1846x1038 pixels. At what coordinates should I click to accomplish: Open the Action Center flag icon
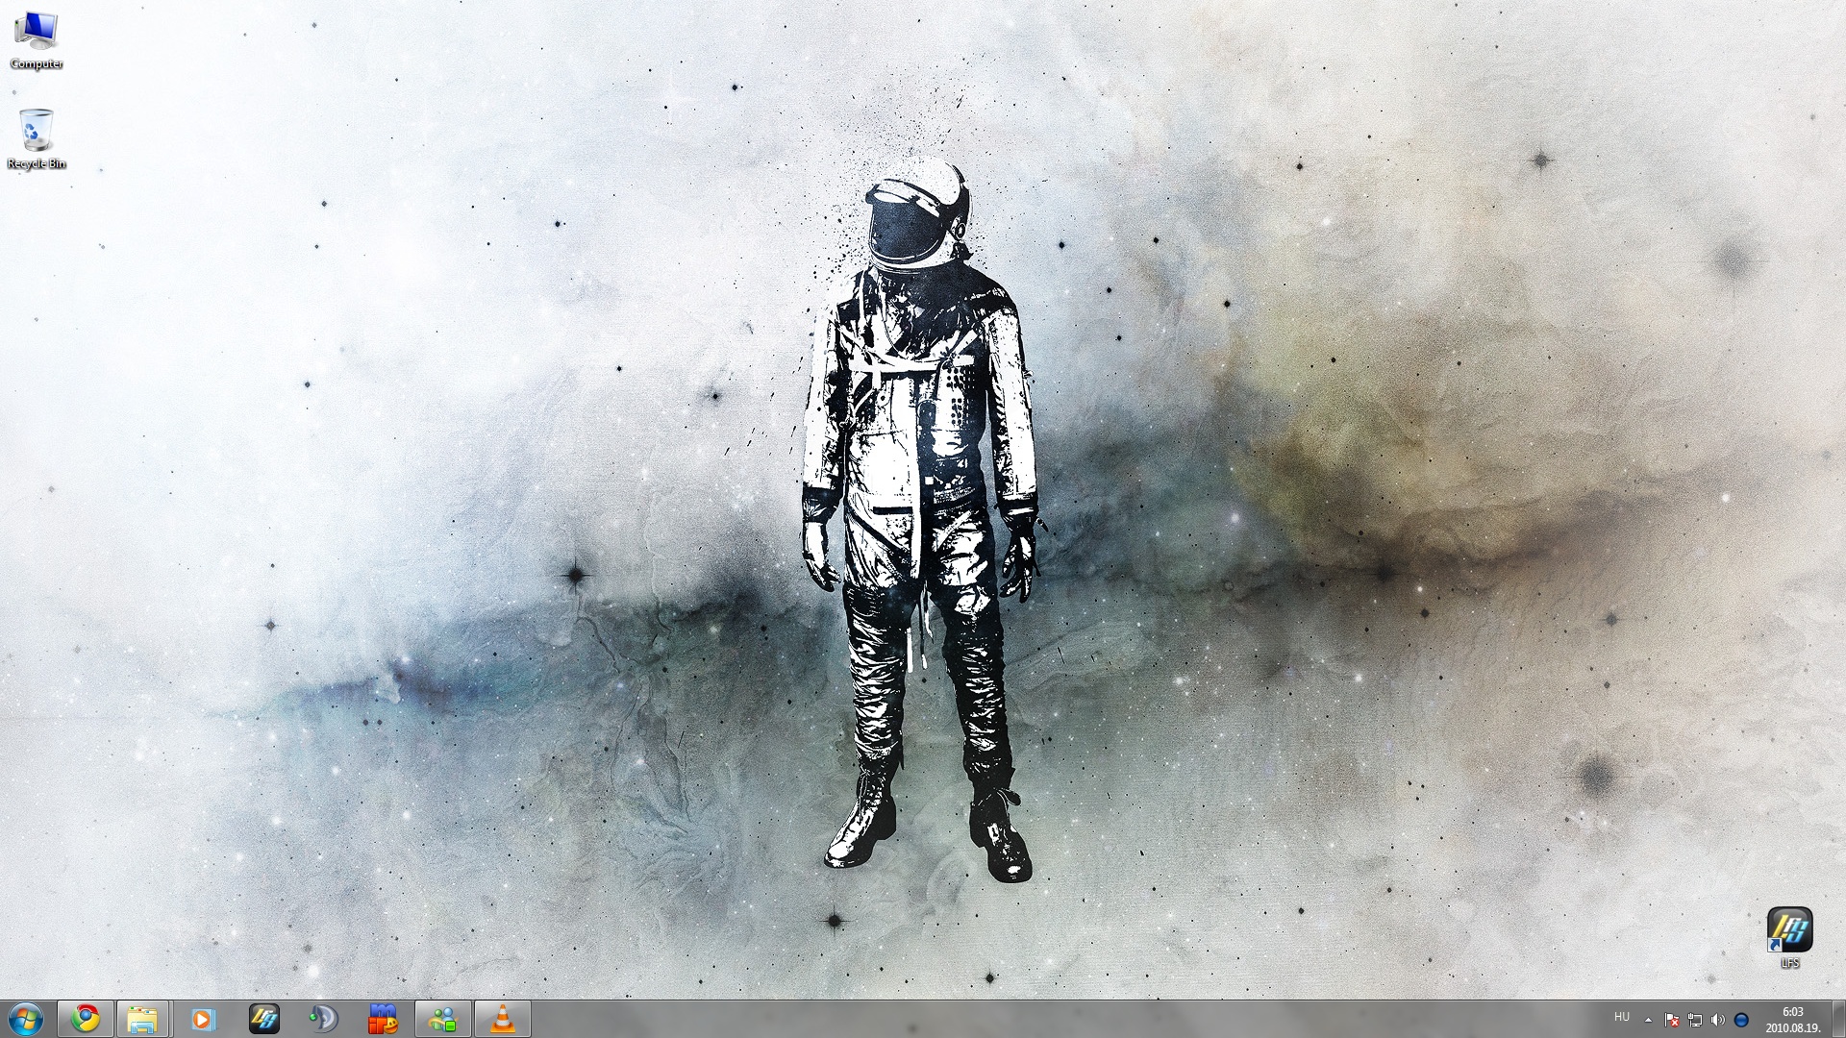pos(1672,1020)
